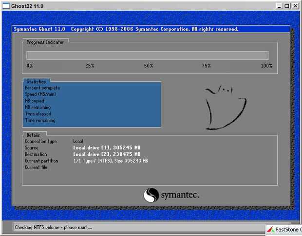Click the progress indicator bar
The width and height of the screenshot is (302, 236).
pyautogui.click(x=147, y=55)
